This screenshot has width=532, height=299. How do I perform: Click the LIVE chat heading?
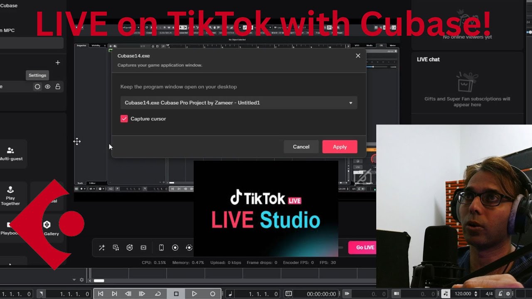428,59
